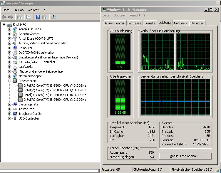Open the Datei menu in Task-Manager

pyautogui.click(x=106, y=15)
